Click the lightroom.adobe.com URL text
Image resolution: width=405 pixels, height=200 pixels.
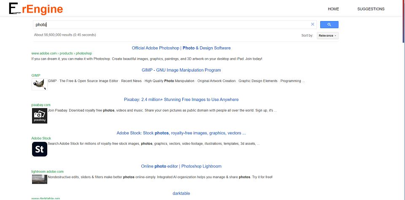[x=47, y=172]
